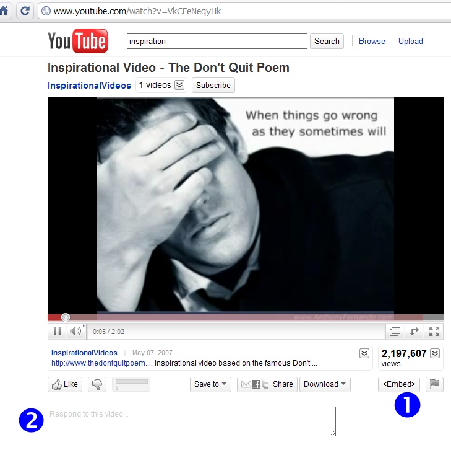This screenshot has height=450, width=451.
Task: Expand the 1 videos dropdown
Action: (x=179, y=85)
